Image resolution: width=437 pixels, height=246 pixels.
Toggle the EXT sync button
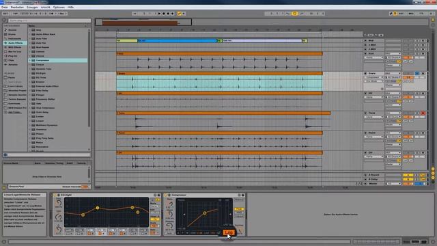click(x=5, y=14)
